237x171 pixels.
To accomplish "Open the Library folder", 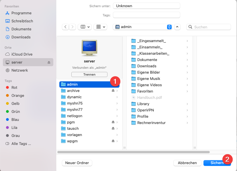I will coord(160,104).
